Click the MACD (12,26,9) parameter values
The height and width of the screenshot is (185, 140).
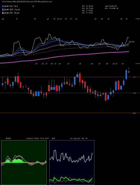(x=37, y=138)
